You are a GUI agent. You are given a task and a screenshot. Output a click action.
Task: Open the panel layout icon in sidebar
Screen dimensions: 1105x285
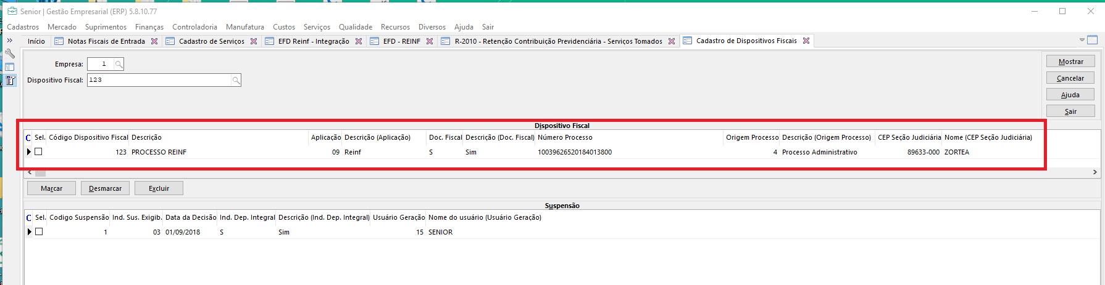click(10, 67)
